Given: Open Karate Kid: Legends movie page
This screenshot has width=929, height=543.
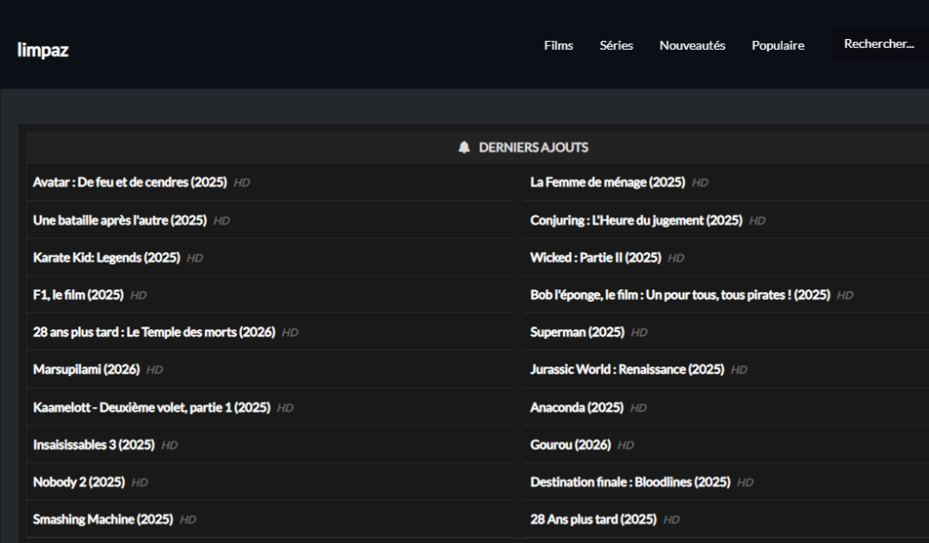Looking at the screenshot, I should (106, 257).
